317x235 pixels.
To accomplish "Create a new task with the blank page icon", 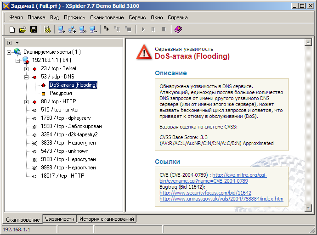I will tap(12, 29).
